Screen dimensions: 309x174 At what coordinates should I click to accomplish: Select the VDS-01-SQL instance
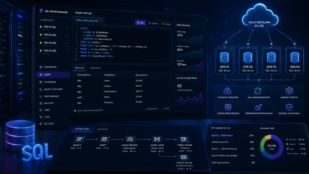[53, 27]
